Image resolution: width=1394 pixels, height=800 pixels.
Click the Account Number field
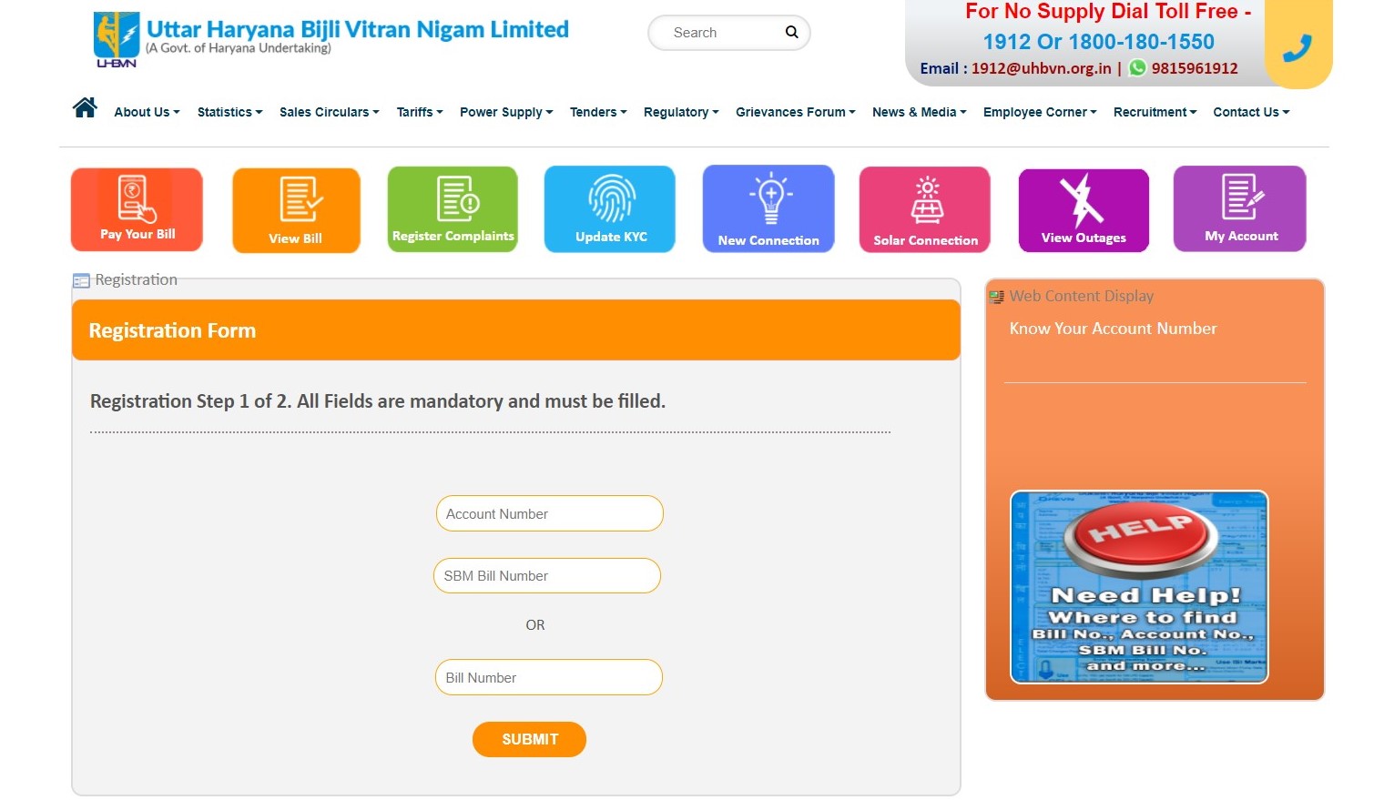coord(550,513)
